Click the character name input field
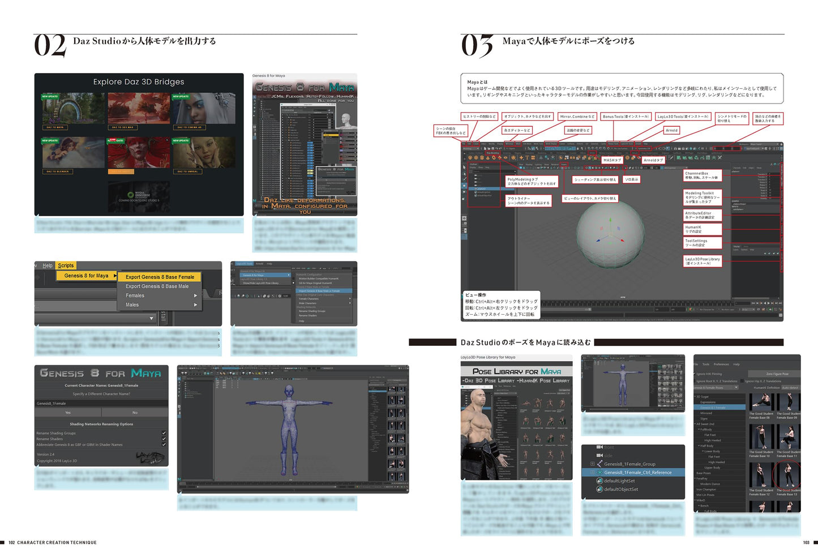This screenshot has width=818, height=553. click(101, 404)
